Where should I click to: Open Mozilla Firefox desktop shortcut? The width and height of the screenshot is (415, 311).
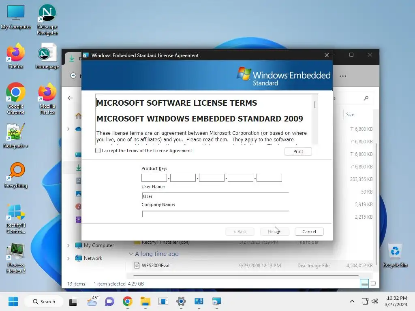click(47, 98)
